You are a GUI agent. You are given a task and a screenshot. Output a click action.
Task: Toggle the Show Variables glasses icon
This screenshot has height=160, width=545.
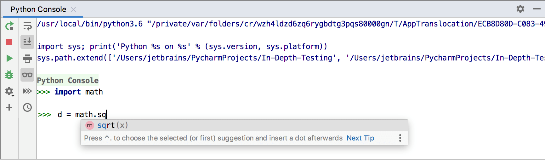tap(27, 75)
